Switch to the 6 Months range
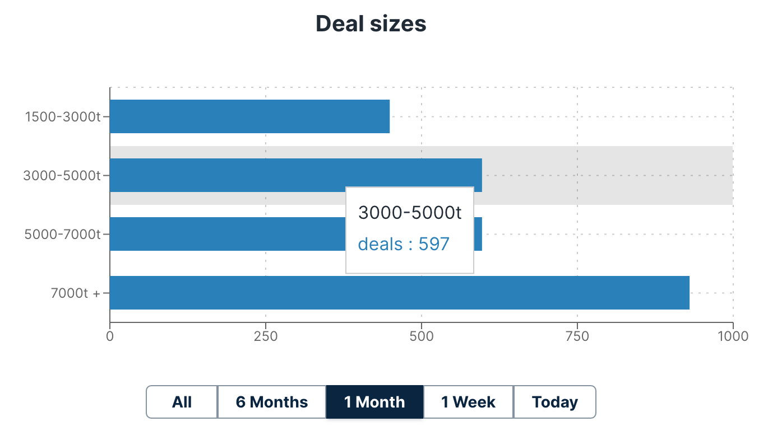 pyautogui.click(x=272, y=402)
